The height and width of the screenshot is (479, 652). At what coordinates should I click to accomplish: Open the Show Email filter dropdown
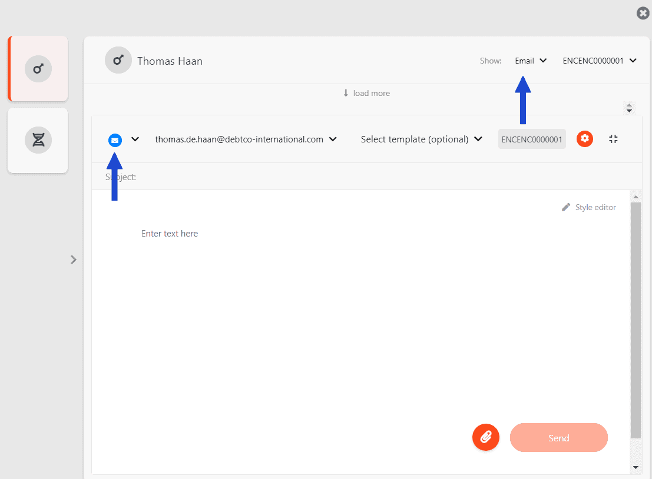[x=531, y=61]
